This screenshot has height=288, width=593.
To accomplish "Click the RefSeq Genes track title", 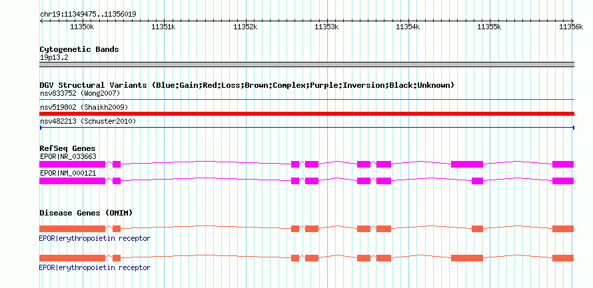I will (x=68, y=148).
